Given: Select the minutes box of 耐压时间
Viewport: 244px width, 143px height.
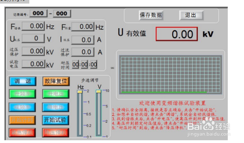Looking at the screenshot, I should point(85,65).
